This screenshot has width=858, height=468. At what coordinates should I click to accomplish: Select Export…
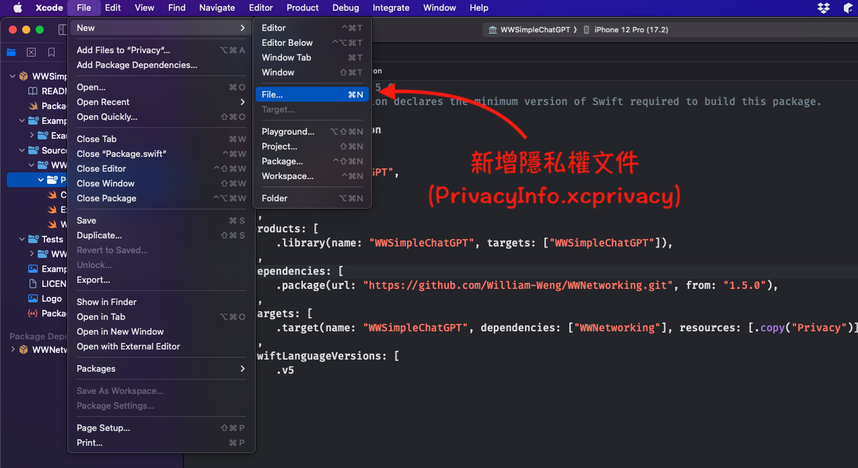[162, 279]
